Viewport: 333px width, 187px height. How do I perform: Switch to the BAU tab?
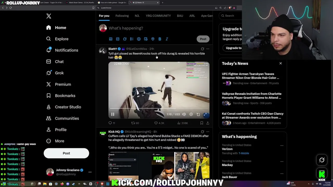(180, 16)
